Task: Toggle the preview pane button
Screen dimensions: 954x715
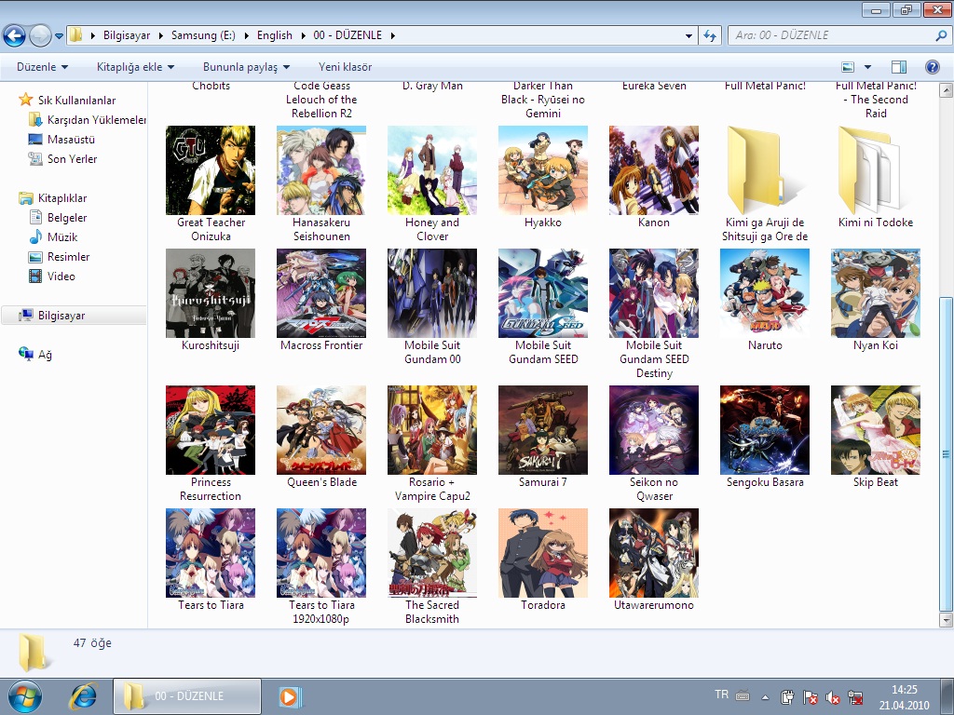Action: point(898,67)
